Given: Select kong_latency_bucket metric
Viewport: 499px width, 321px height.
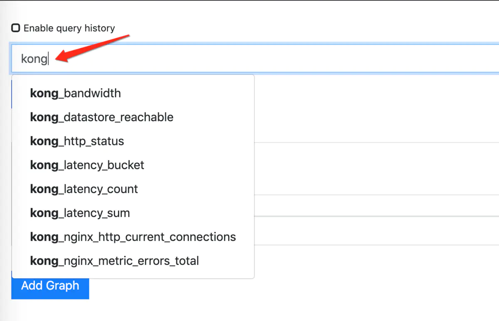Looking at the screenshot, I should pos(133,165).
